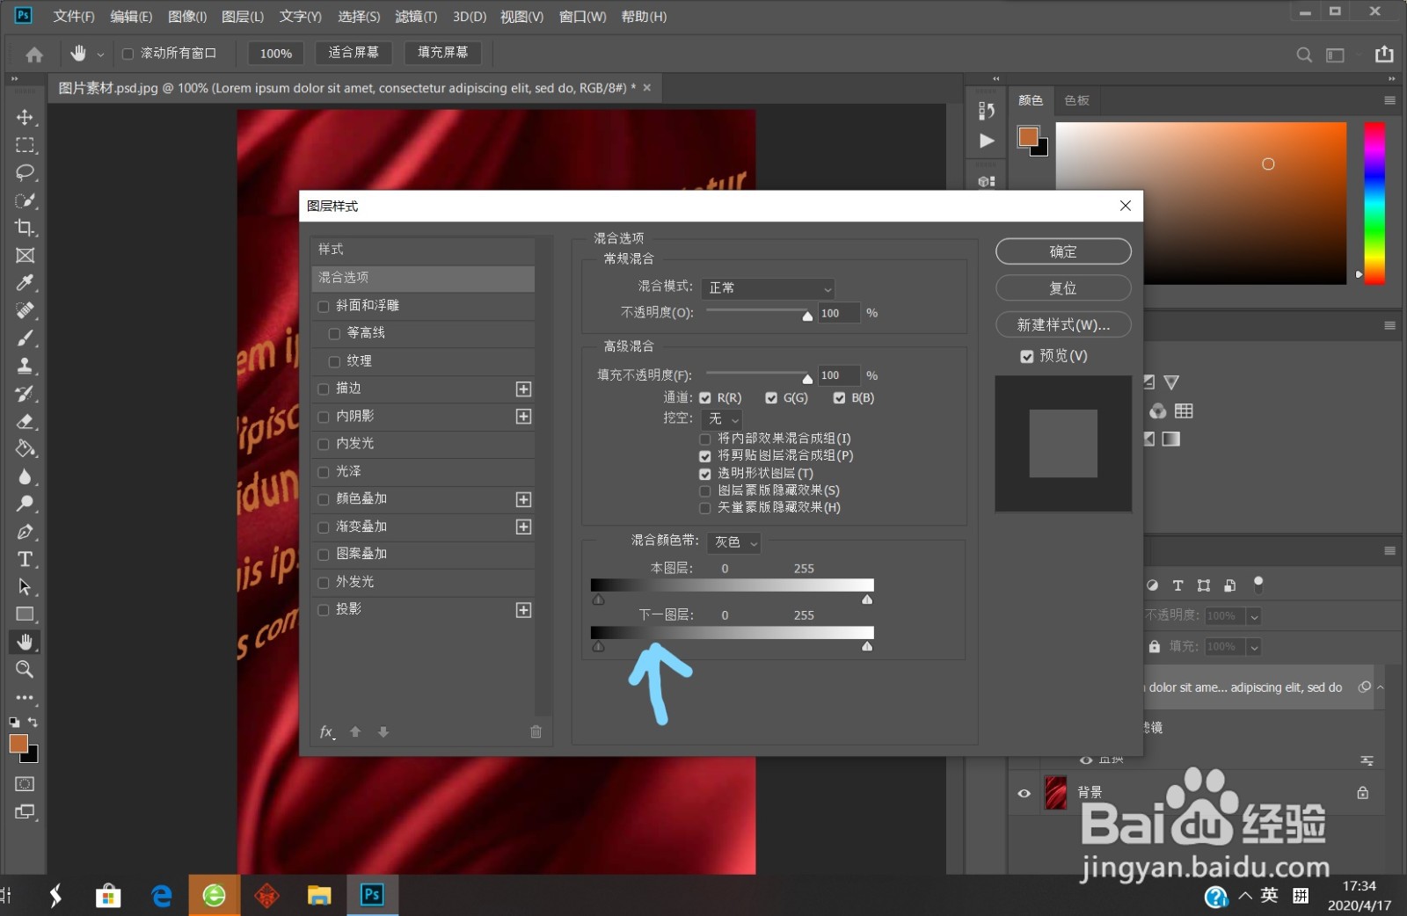Screen dimensions: 1407x916
Task: Hide the 背景 layer visibility
Action: point(1023,793)
